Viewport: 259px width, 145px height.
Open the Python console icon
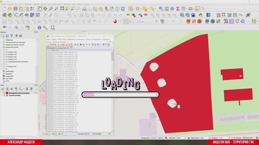coord(201,15)
